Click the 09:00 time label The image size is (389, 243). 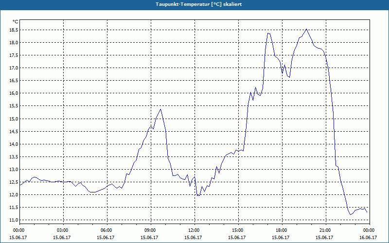tap(151, 230)
